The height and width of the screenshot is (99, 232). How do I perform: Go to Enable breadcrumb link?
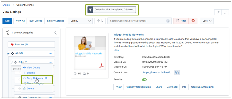(6, 5)
